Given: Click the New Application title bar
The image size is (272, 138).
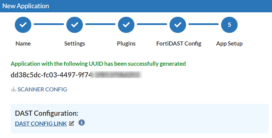Looking at the screenshot, I should tap(136, 6).
